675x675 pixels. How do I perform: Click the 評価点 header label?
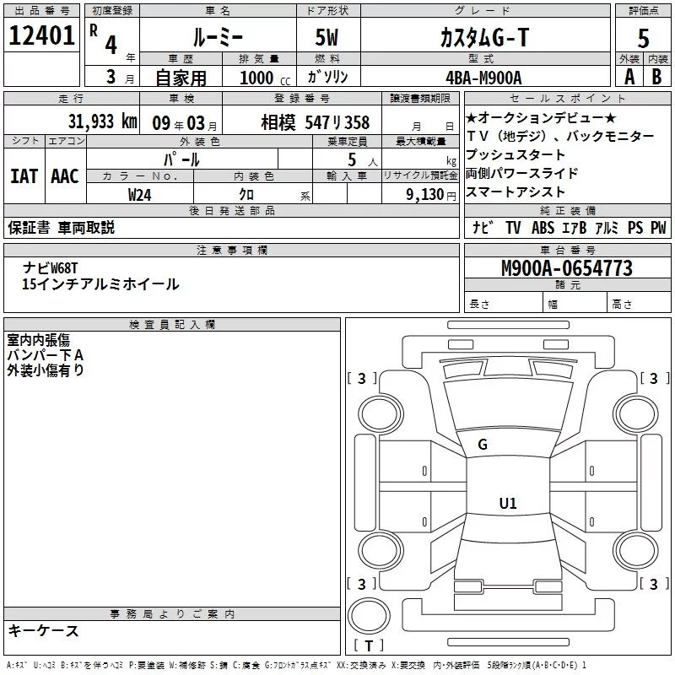click(x=643, y=11)
